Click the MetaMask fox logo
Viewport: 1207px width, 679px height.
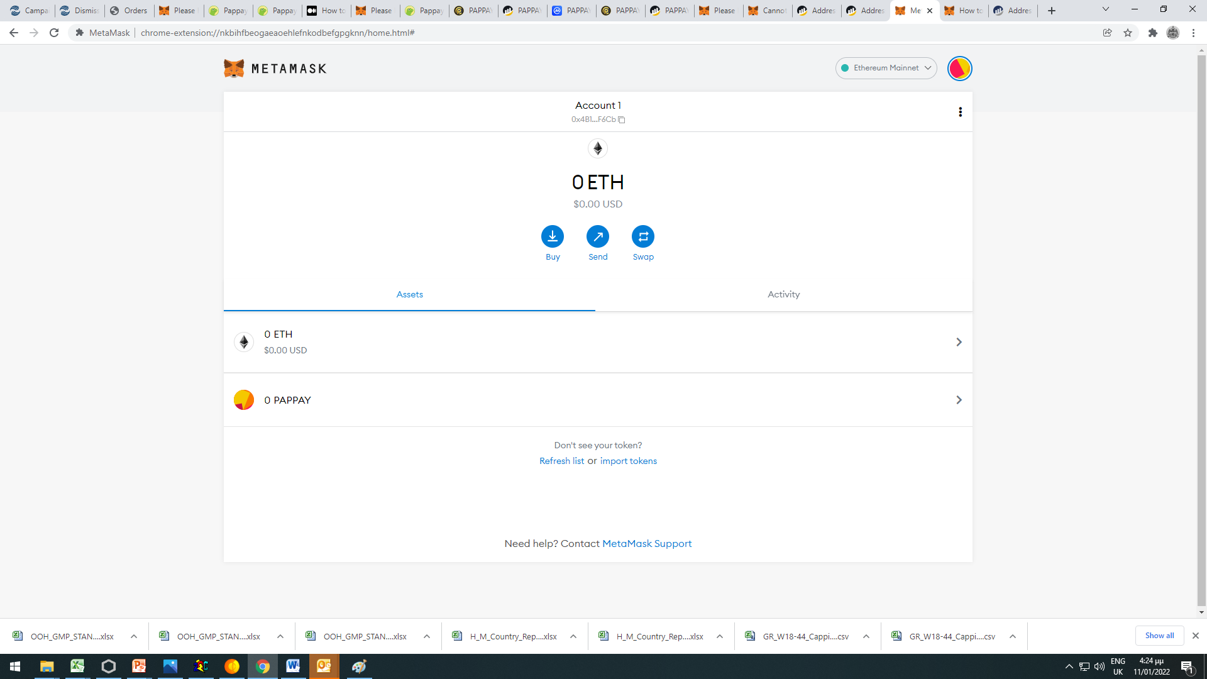(234, 69)
